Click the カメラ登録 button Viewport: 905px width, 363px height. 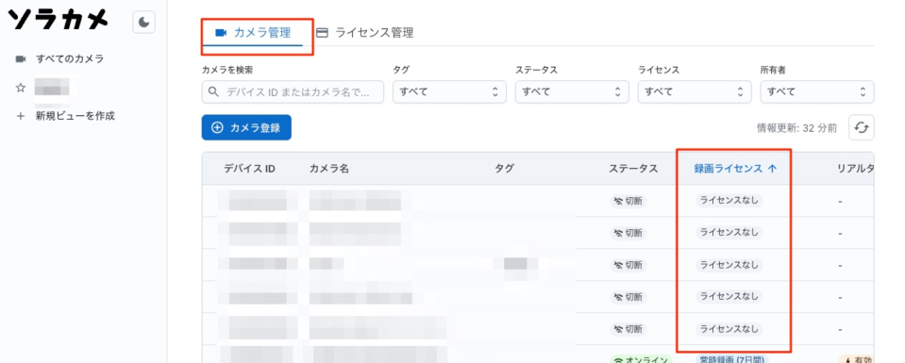(x=246, y=127)
